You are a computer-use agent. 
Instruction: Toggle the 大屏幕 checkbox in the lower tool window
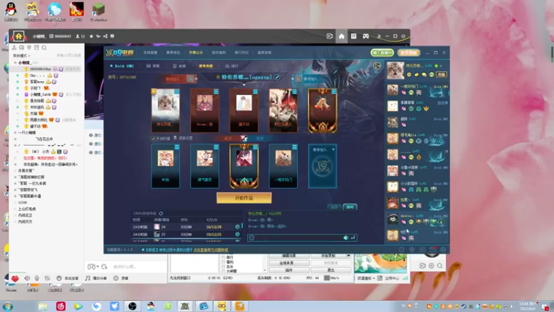tap(223, 271)
